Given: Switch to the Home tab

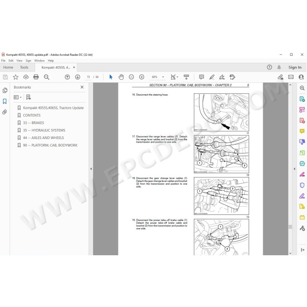Looking at the screenshot, I should click(x=8, y=68).
